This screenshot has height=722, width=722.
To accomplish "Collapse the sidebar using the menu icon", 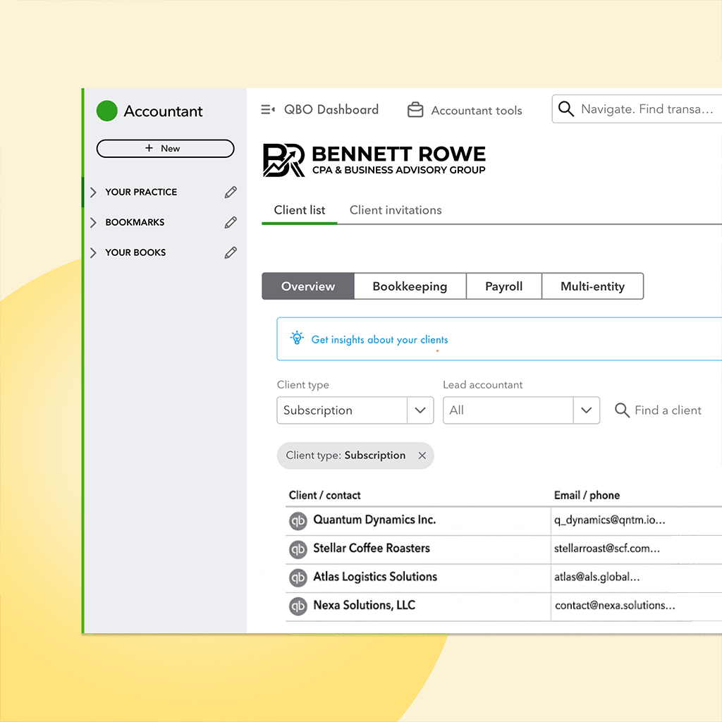I will [x=268, y=109].
